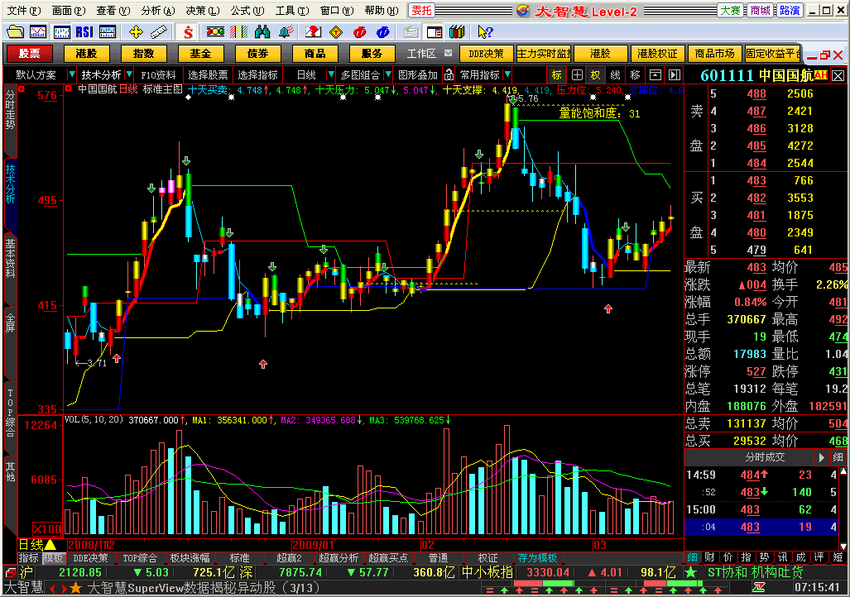Click the 股票 red category button

(29, 54)
